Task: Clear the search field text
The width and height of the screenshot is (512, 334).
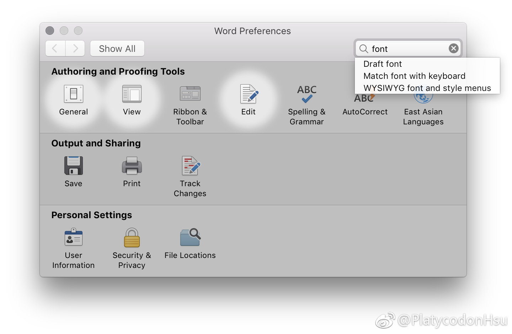Action: pyautogui.click(x=453, y=49)
